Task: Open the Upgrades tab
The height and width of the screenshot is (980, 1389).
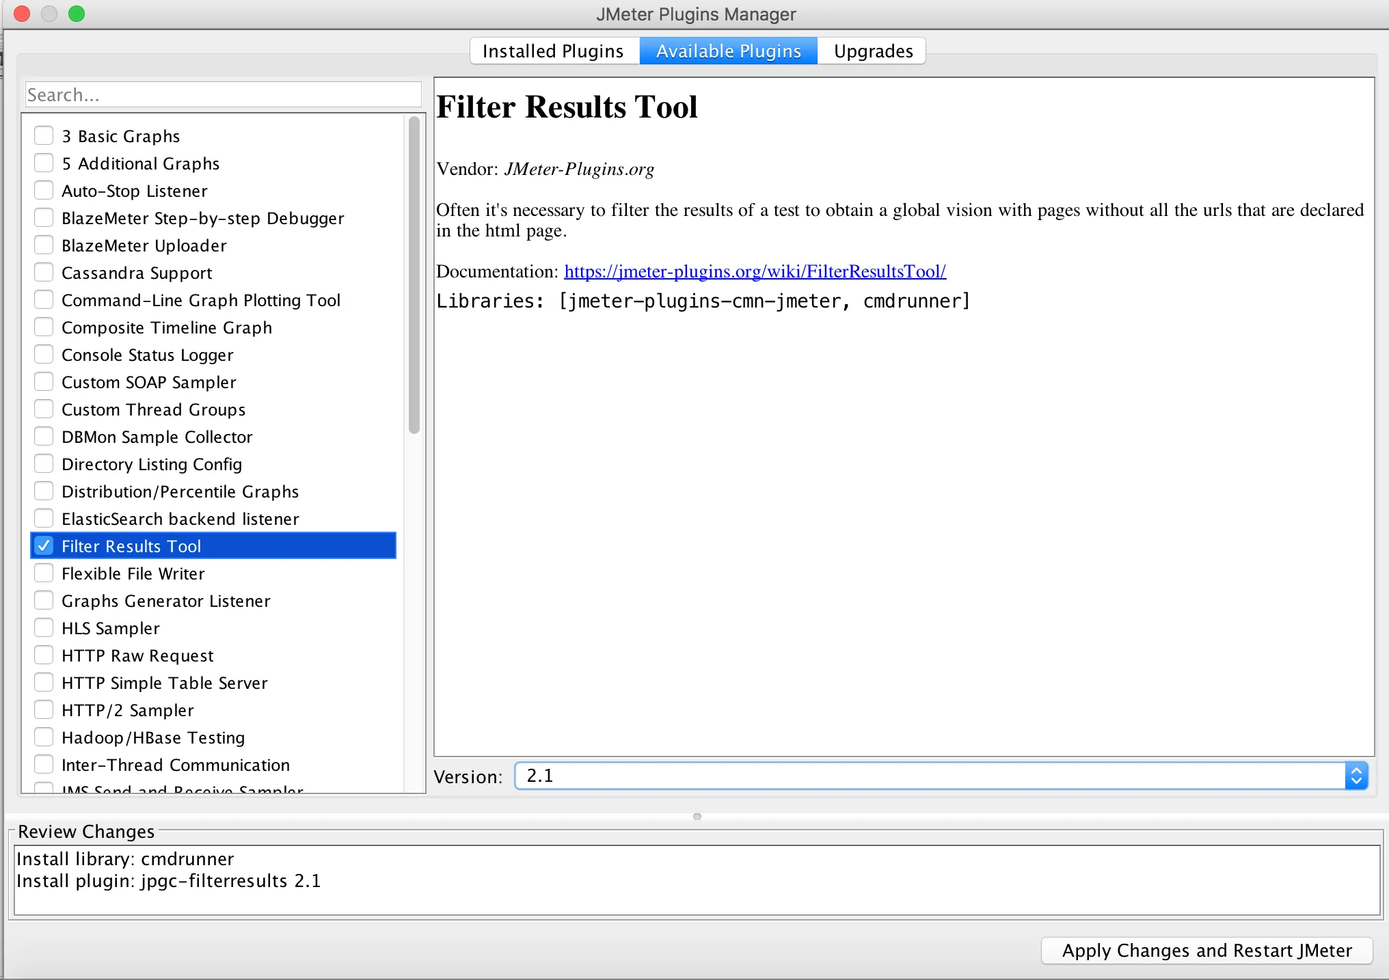Action: pyautogui.click(x=873, y=51)
